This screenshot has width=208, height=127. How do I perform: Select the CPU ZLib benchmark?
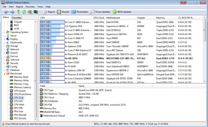pyautogui.click(x=18, y=98)
